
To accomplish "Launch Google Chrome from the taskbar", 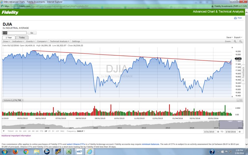I will (x=26, y=152).
